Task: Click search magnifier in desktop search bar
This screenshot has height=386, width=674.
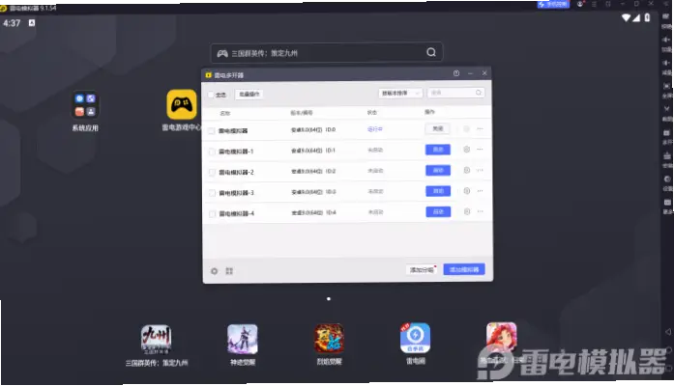Action: (431, 52)
